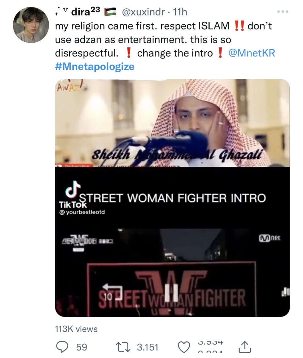Click the 59 replies count
The image size is (303, 358).
coord(82,347)
